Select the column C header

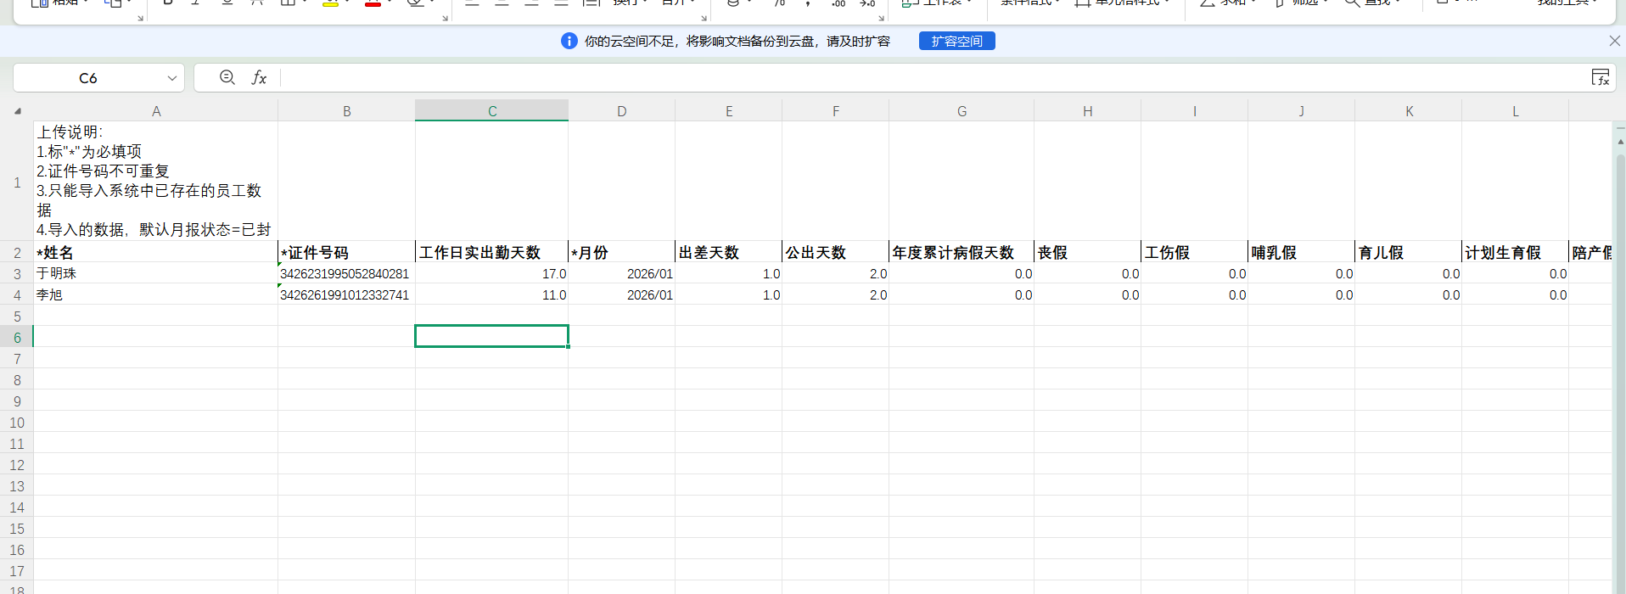[x=491, y=111]
